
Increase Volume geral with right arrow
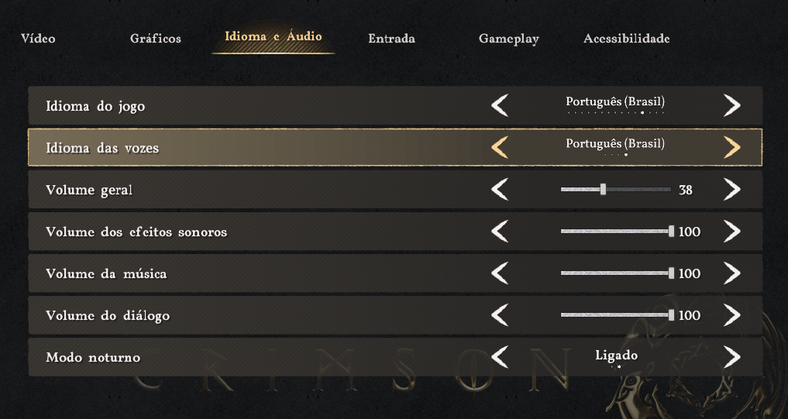pyautogui.click(x=732, y=190)
